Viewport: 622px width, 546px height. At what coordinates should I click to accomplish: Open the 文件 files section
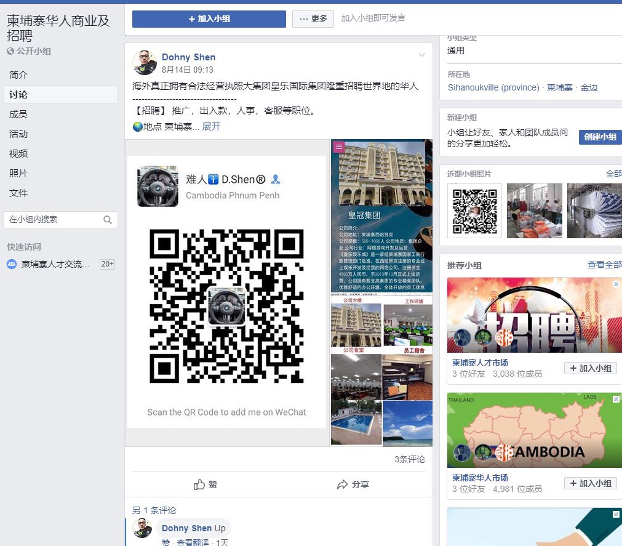(18, 193)
